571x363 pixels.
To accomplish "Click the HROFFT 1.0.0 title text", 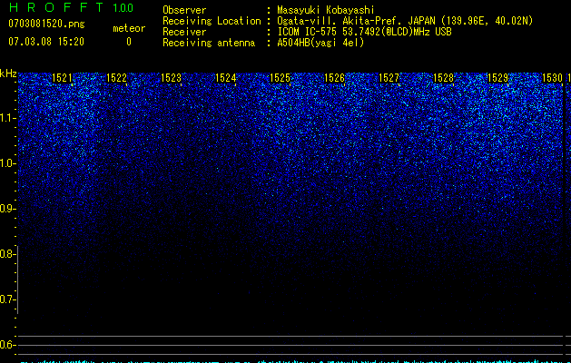I will tap(71, 7).
